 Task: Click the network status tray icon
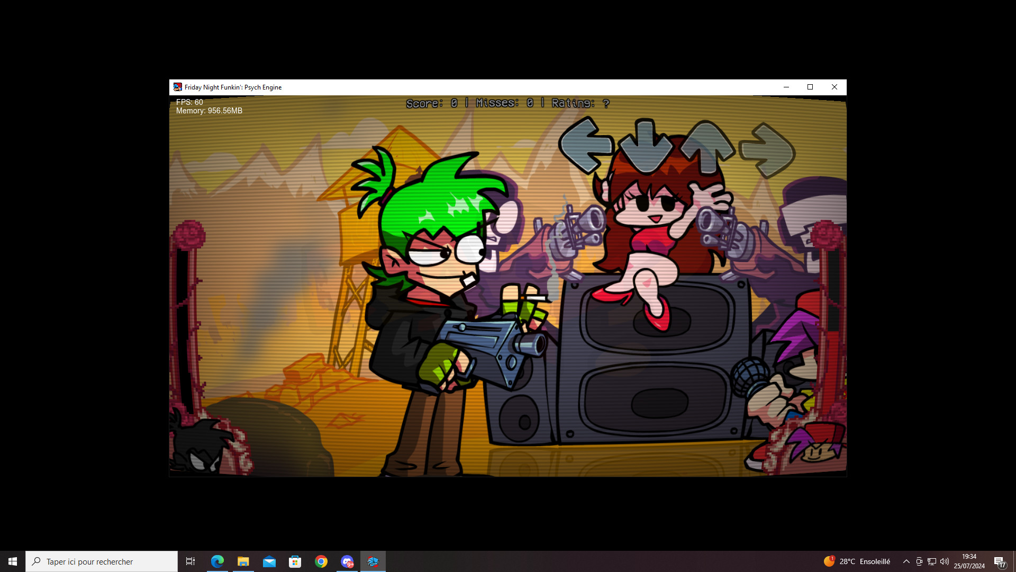932,561
